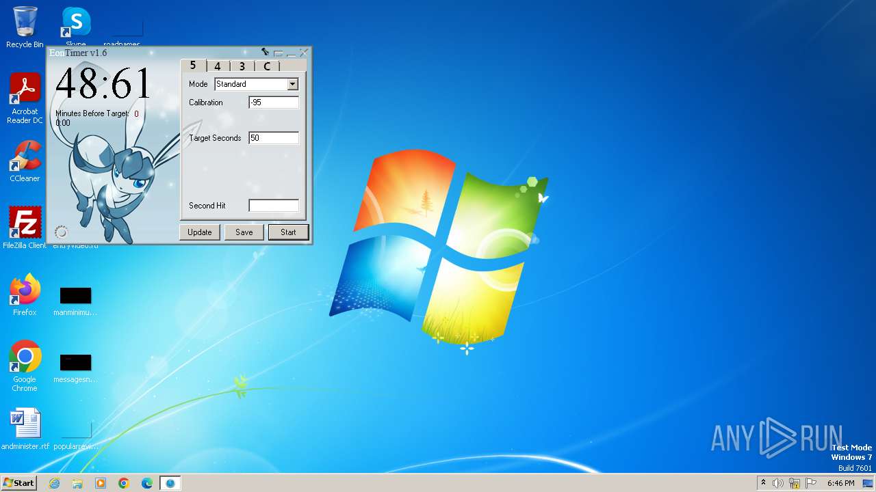Open the Skype desktop shortcut
This screenshot has height=492, width=876.
[76, 26]
